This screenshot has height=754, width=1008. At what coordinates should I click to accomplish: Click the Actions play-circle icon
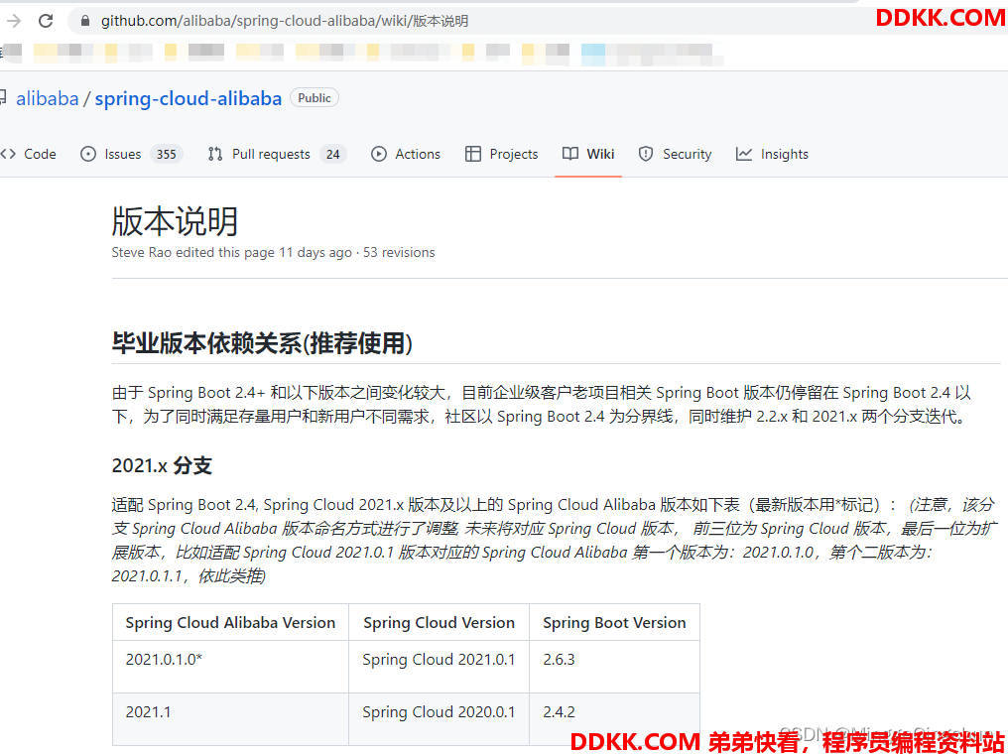point(379,154)
